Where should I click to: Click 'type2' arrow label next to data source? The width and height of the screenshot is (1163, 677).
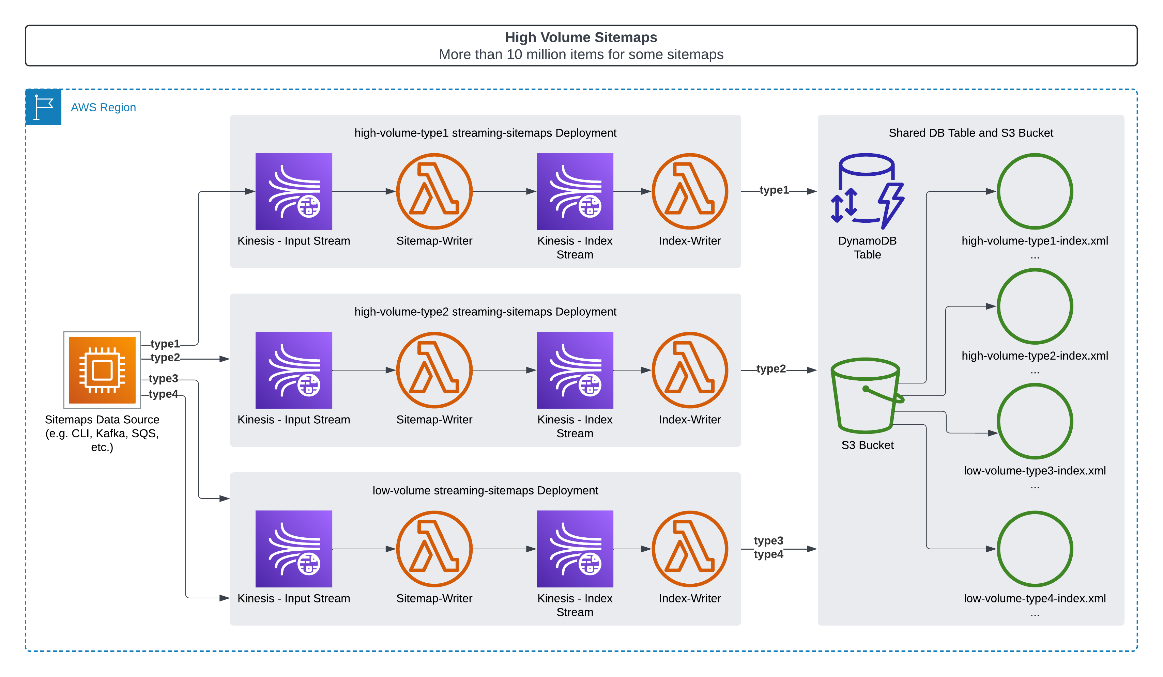click(165, 358)
